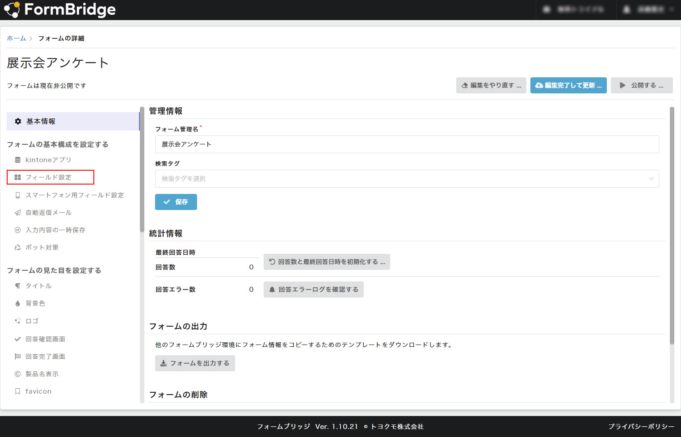Open 入力内容の一時保存 settings
This screenshot has width=681, height=437.
coord(55,230)
